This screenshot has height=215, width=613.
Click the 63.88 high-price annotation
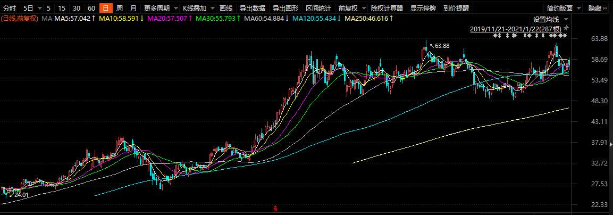[442, 46]
